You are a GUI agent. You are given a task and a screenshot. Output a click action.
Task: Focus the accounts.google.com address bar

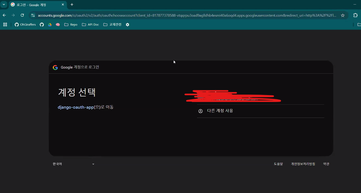coord(187,15)
